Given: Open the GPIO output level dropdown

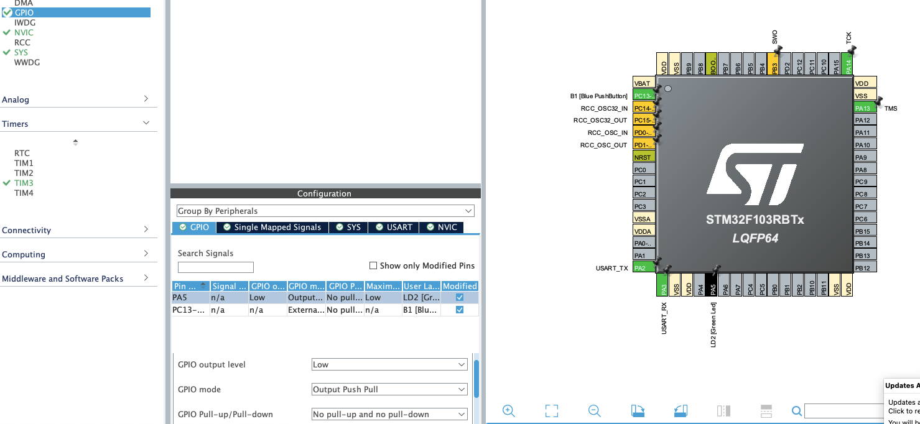Looking at the screenshot, I should (x=389, y=364).
